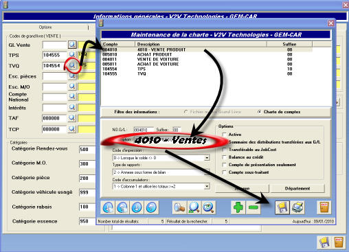Focus the TPS code field showing 104555
Image resolution: width=349 pixels, height=252 pixels.
[54, 55]
